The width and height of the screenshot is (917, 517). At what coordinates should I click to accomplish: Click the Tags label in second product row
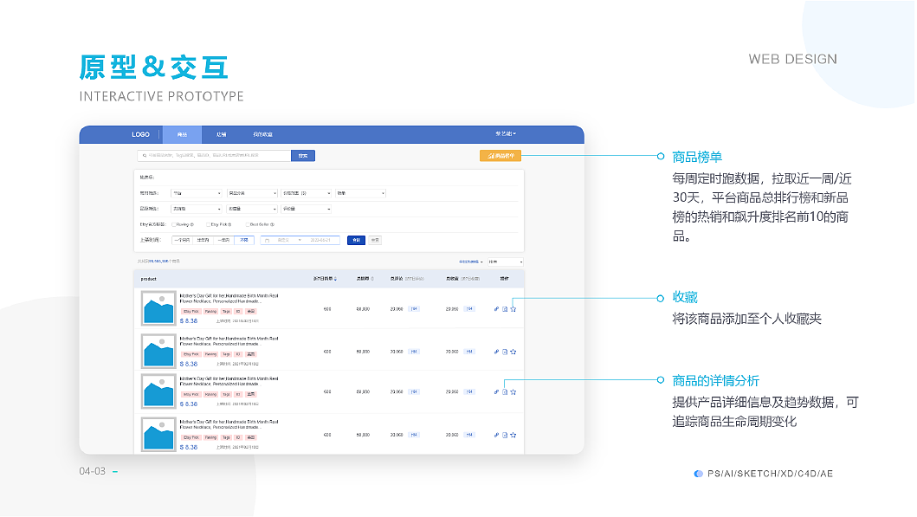(x=226, y=354)
